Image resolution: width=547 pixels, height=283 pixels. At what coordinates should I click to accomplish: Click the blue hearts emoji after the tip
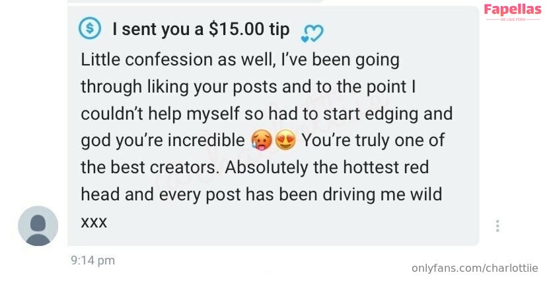(311, 33)
